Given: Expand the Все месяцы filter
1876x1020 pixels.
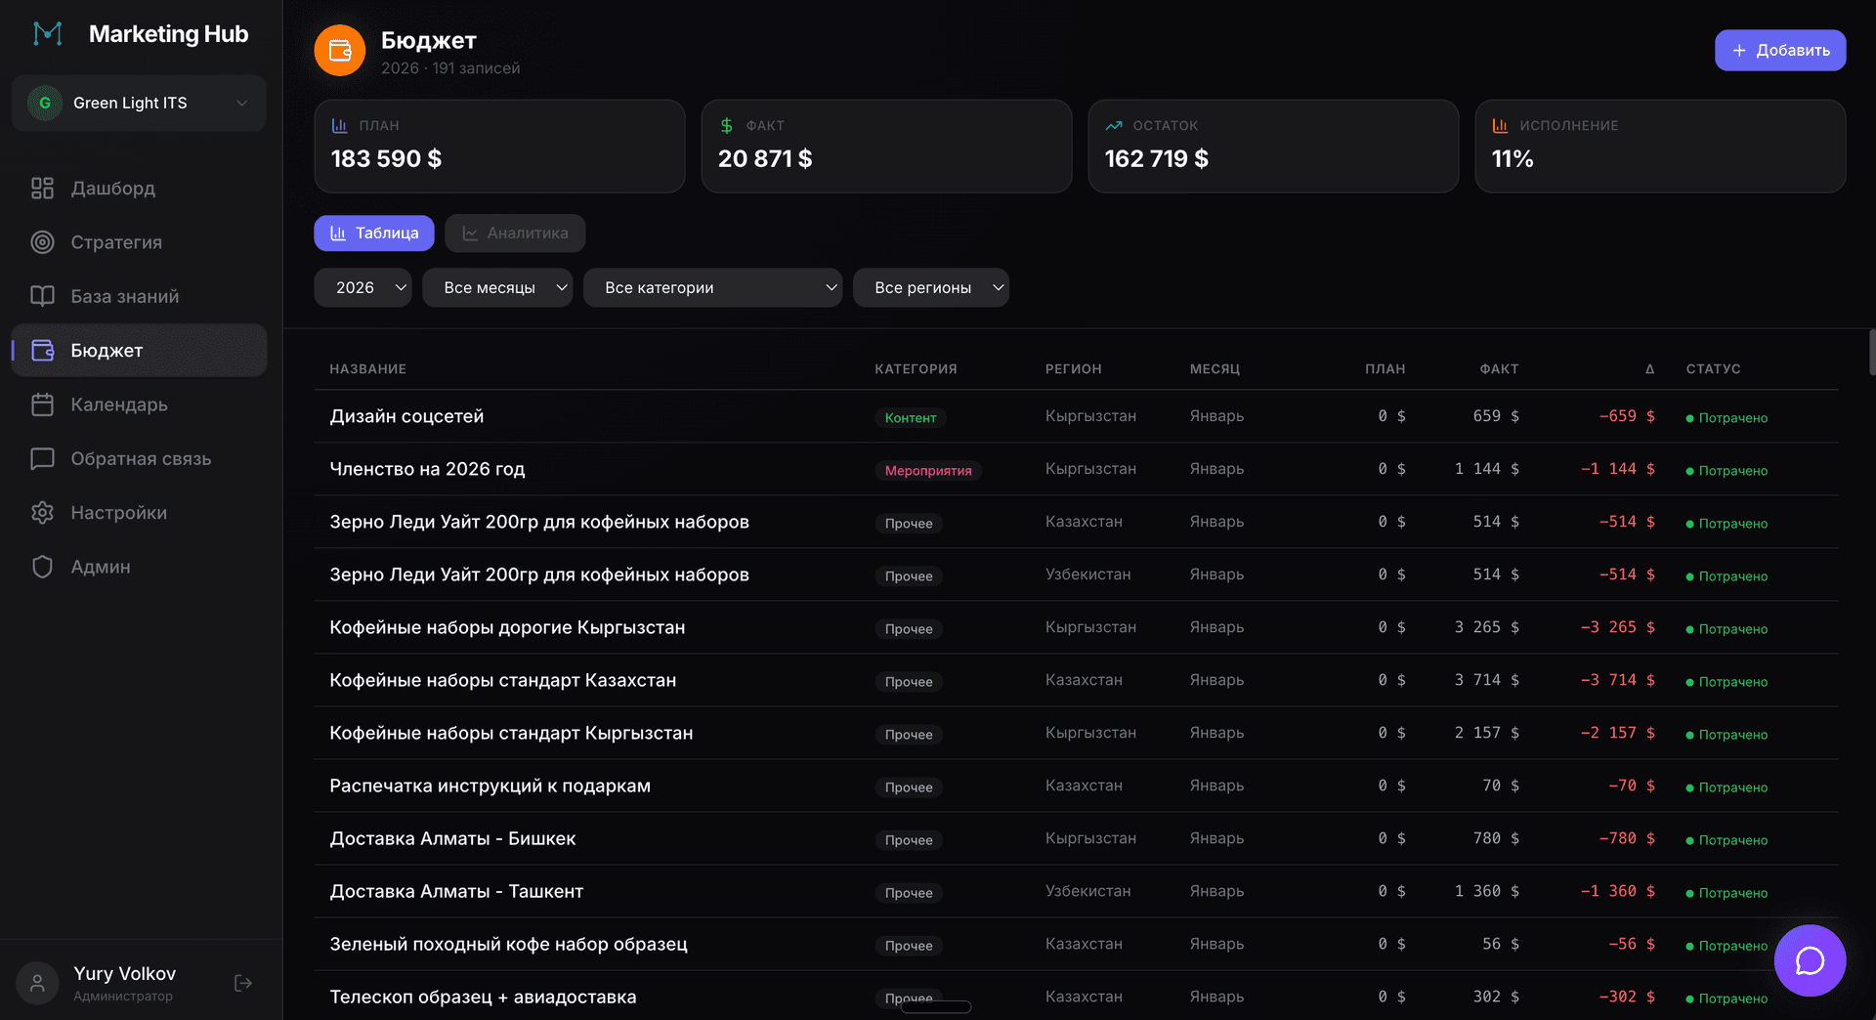Looking at the screenshot, I should [x=497, y=288].
